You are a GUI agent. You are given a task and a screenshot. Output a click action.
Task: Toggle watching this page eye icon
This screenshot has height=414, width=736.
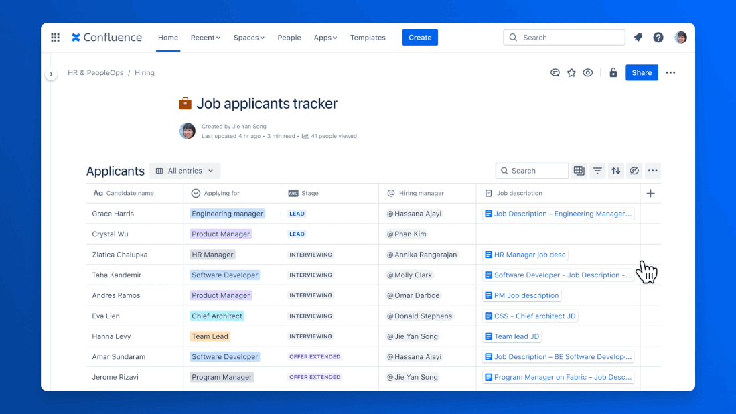587,73
